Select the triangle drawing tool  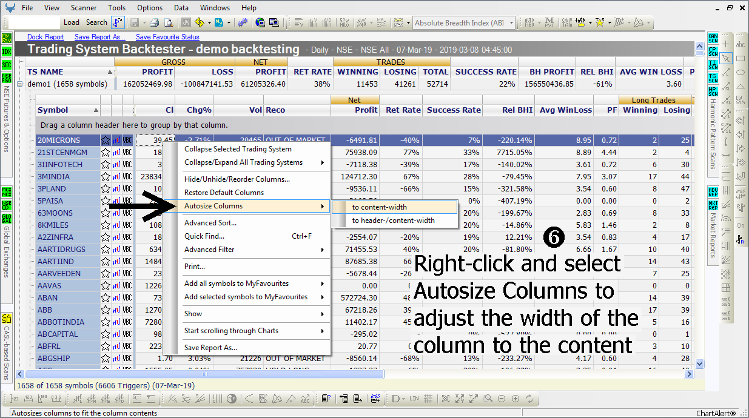[x=741, y=85]
